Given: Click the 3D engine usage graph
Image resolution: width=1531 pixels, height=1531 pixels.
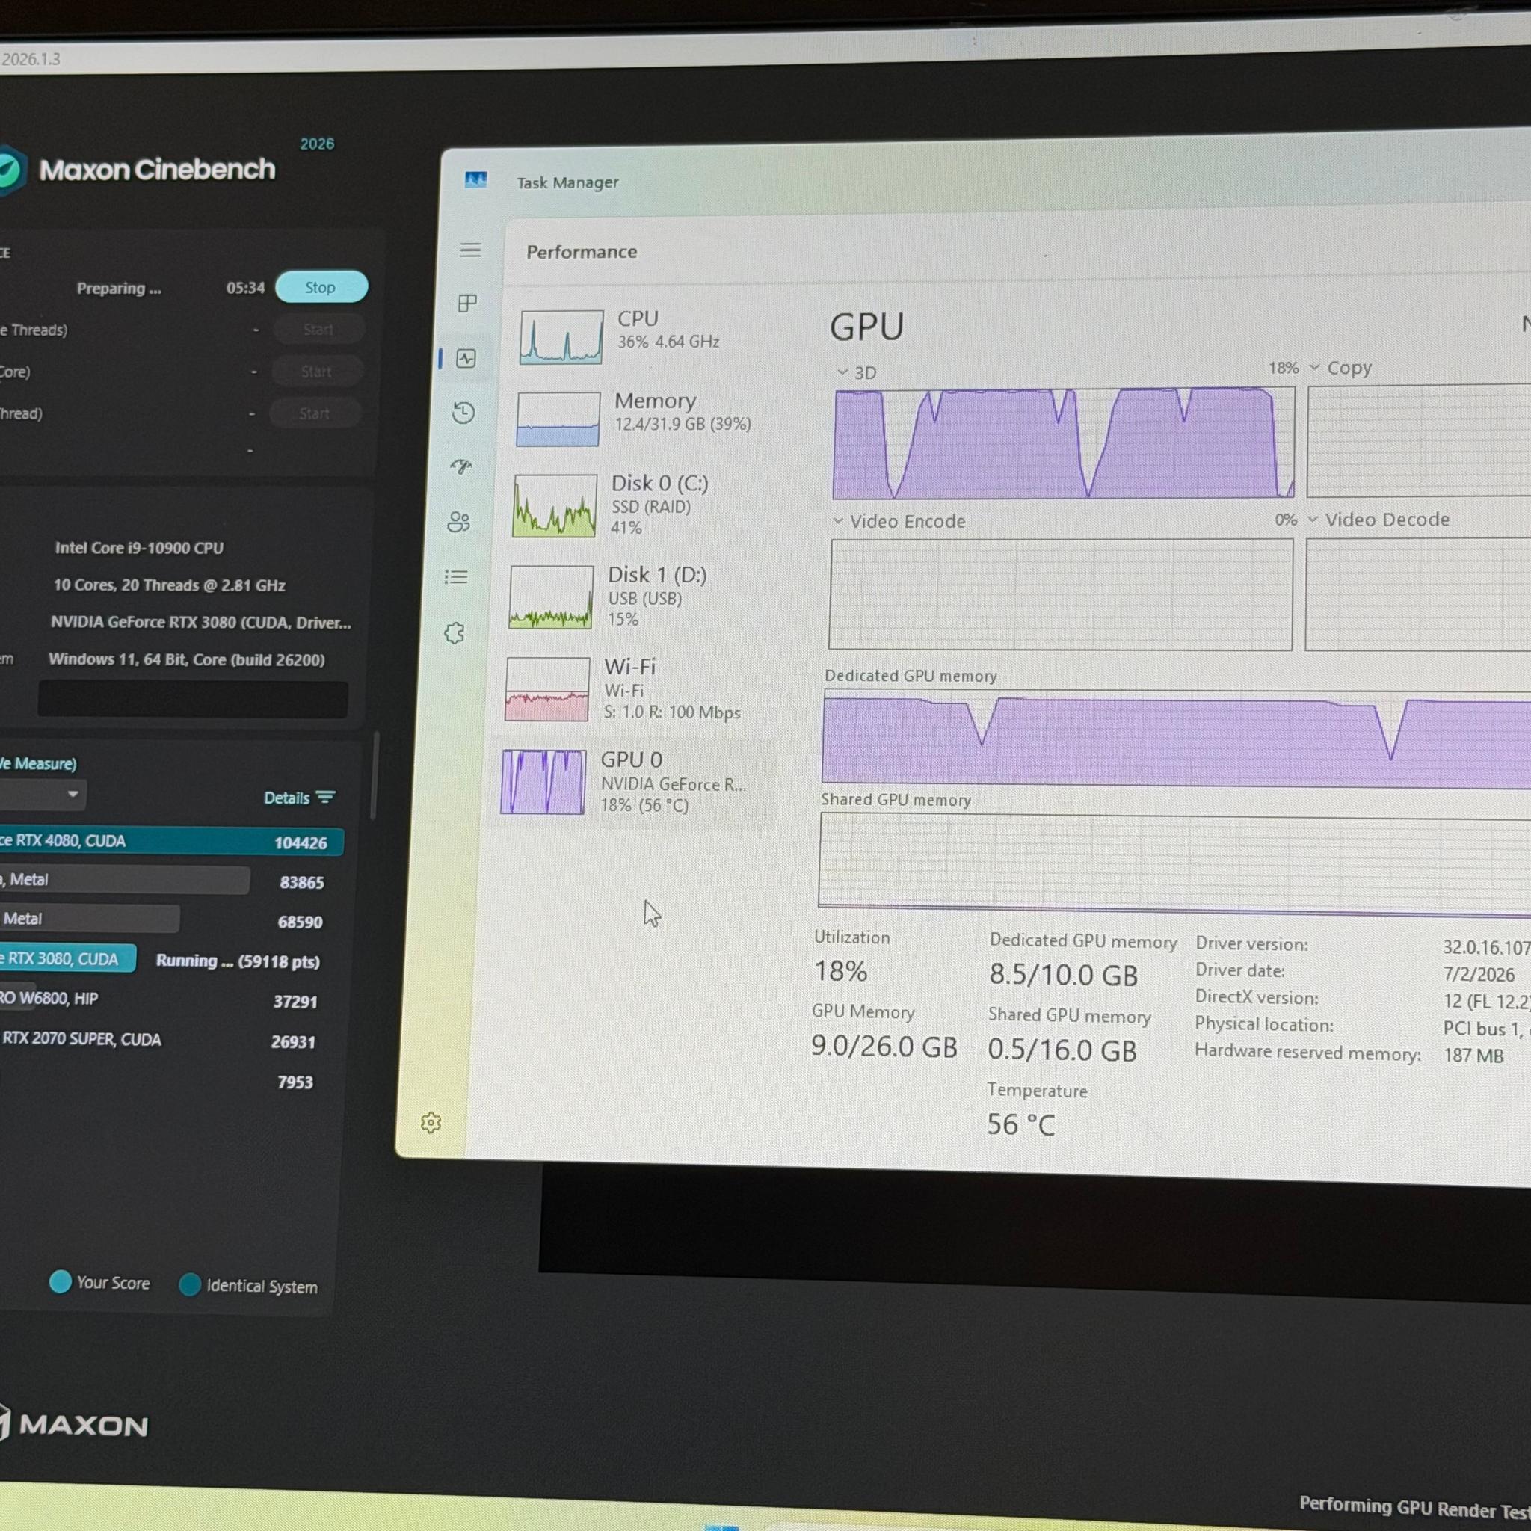Looking at the screenshot, I should click(1064, 443).
